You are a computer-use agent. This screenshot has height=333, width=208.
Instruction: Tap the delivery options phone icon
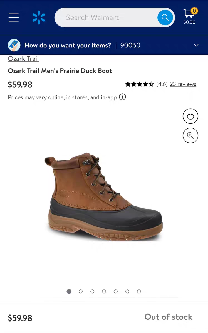tap(14, 45)
